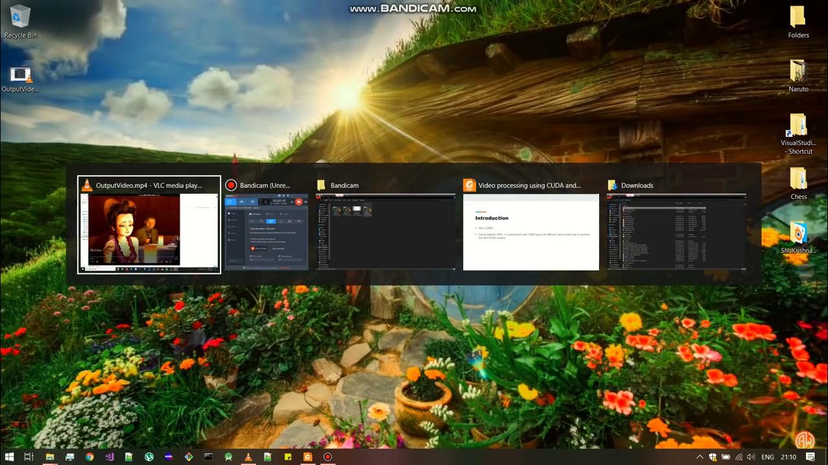Click the orange PDF app taskbar icon
This screenshot has width=828, height=465.
pos(308,457)
